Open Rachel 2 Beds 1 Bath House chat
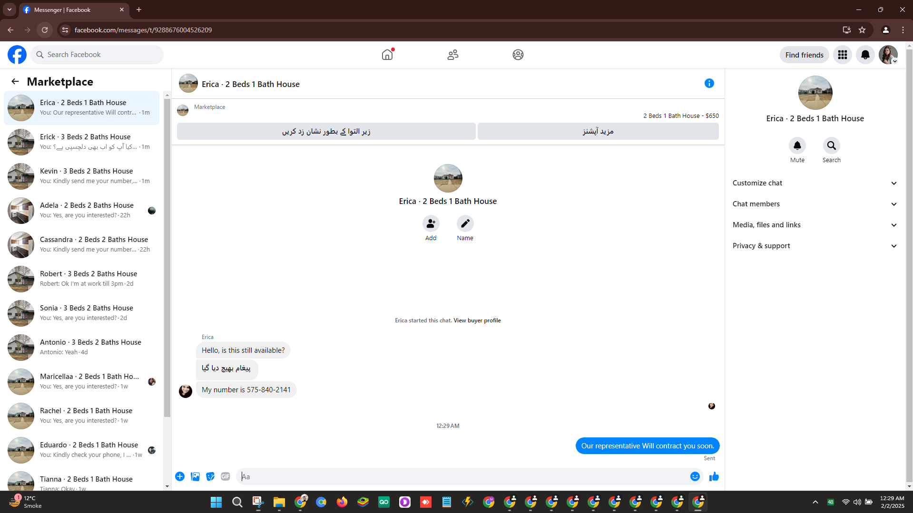Screen dimensions: 913x513 click(x=82, y=416)
